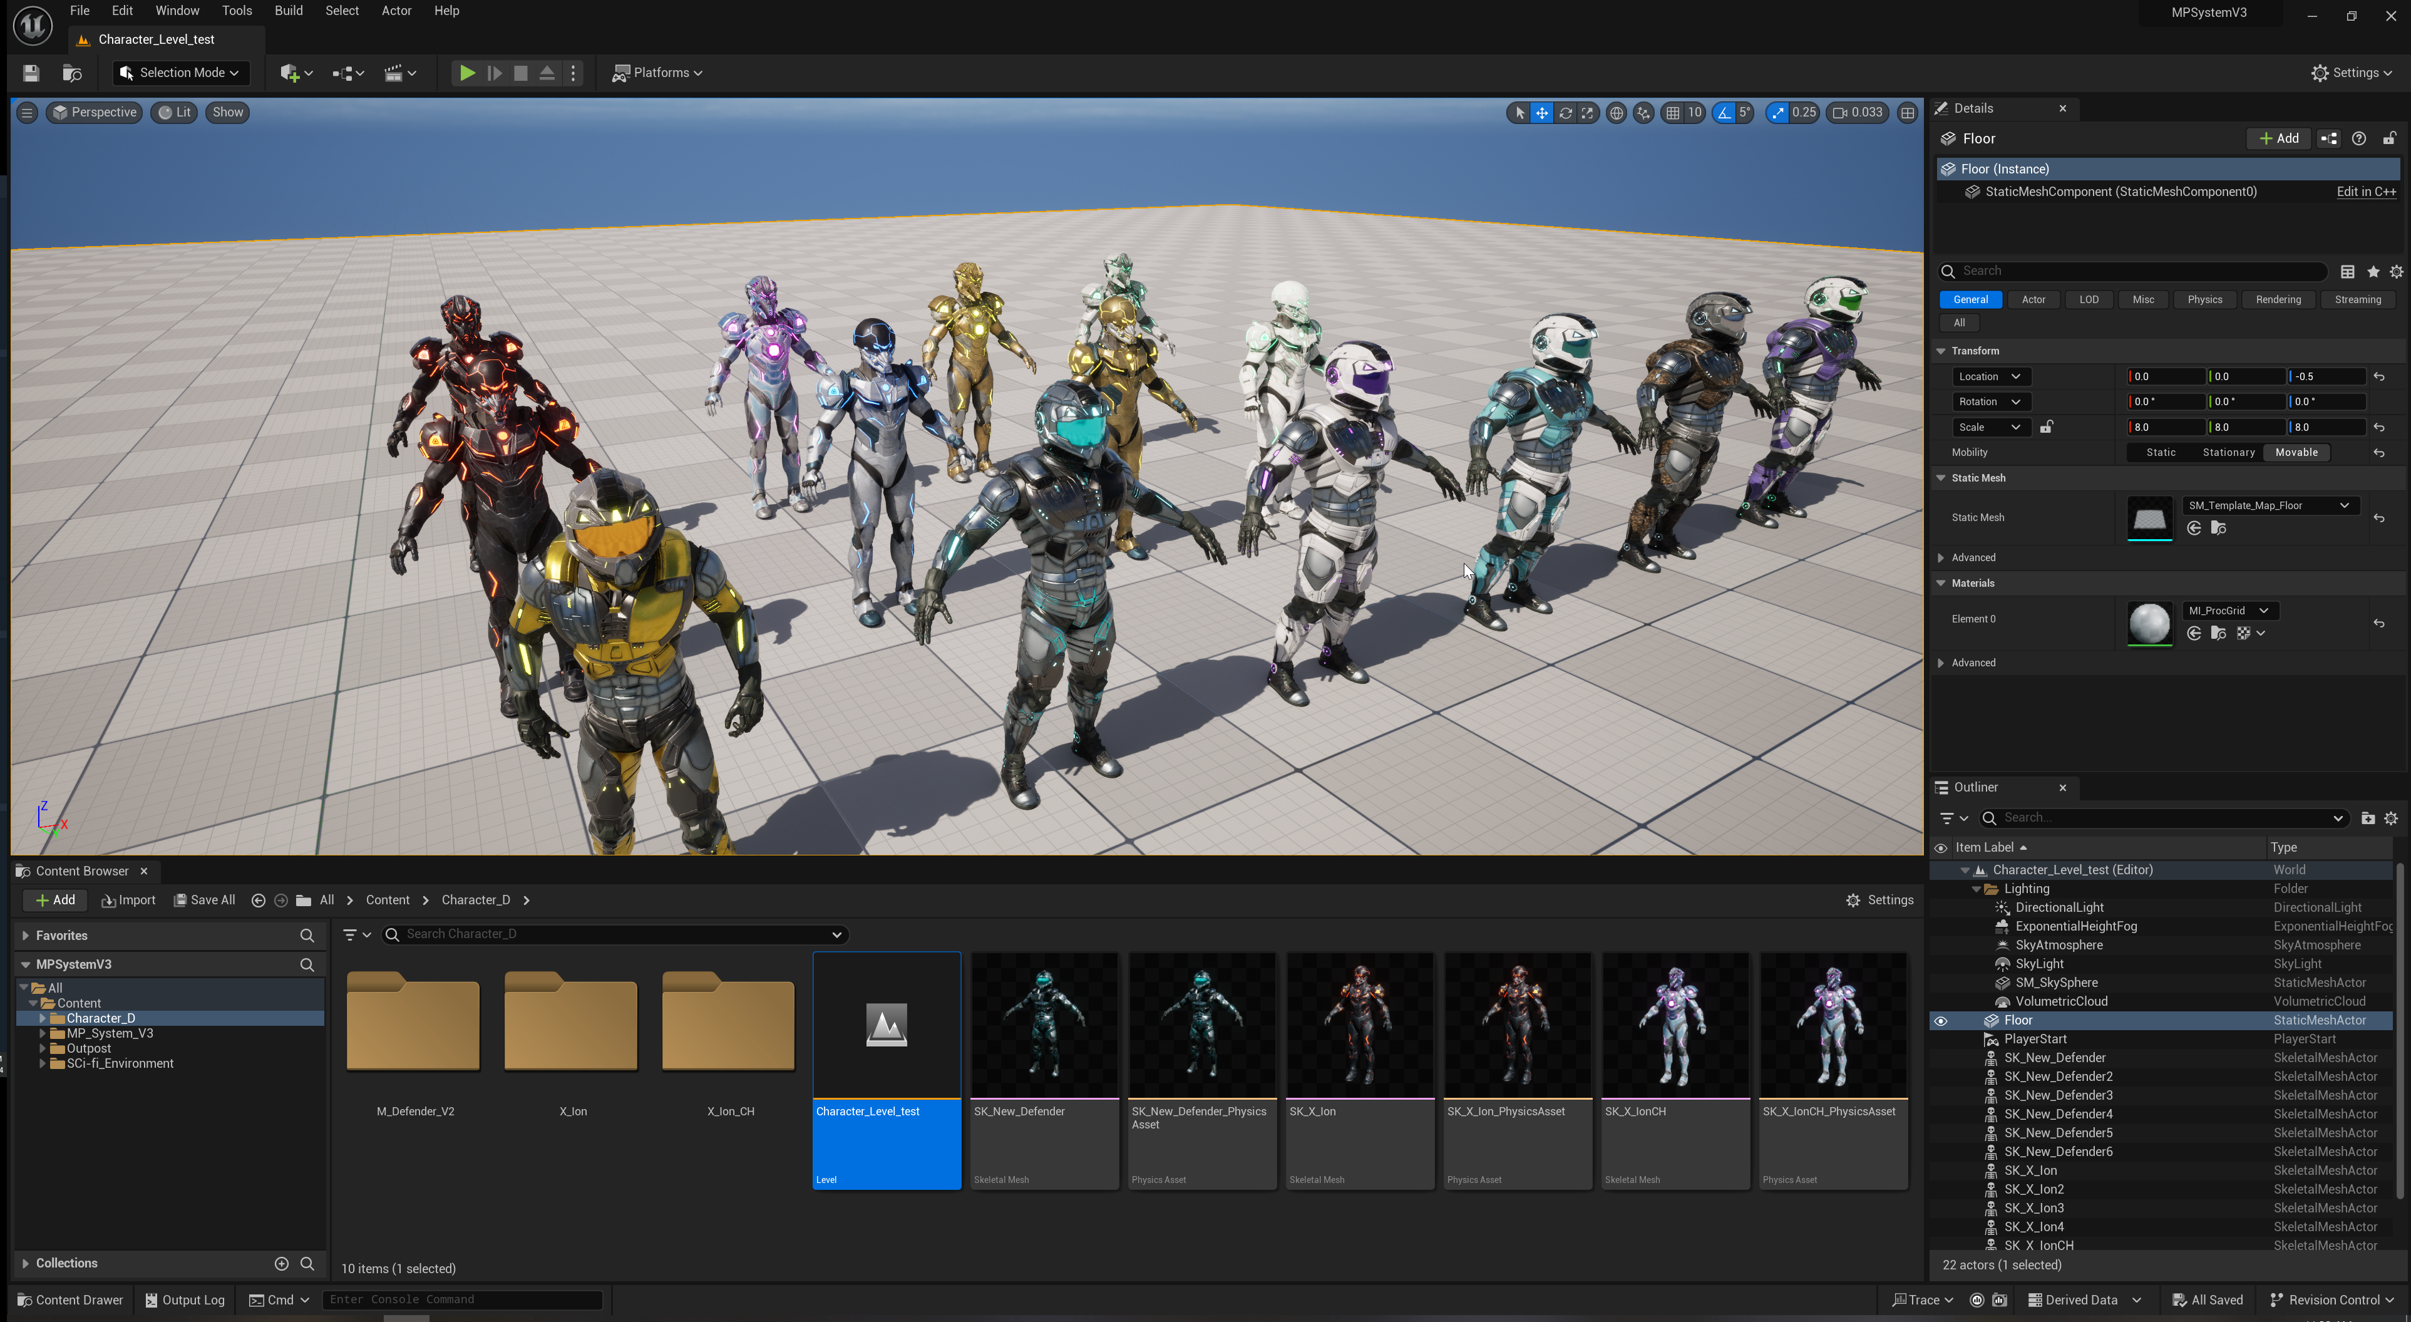Screen dimensions: 2411x1322
Task: Toggle visibility eye for Floor actor
Action: [1940, 1021]
